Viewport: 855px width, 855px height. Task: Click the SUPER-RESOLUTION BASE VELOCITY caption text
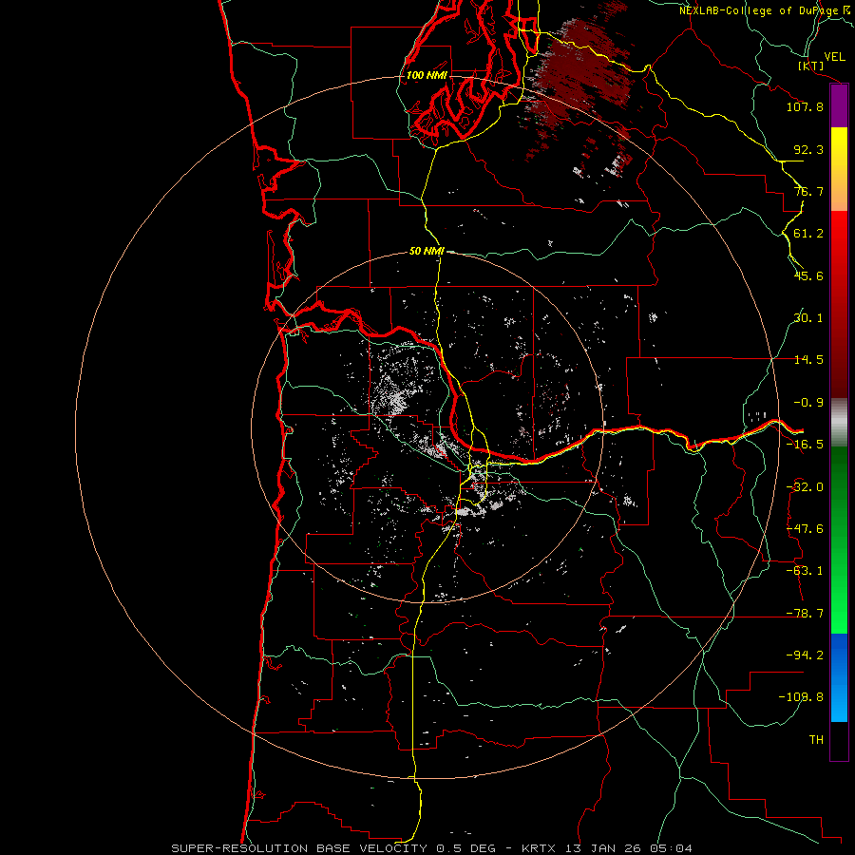[x=299, y=848]
